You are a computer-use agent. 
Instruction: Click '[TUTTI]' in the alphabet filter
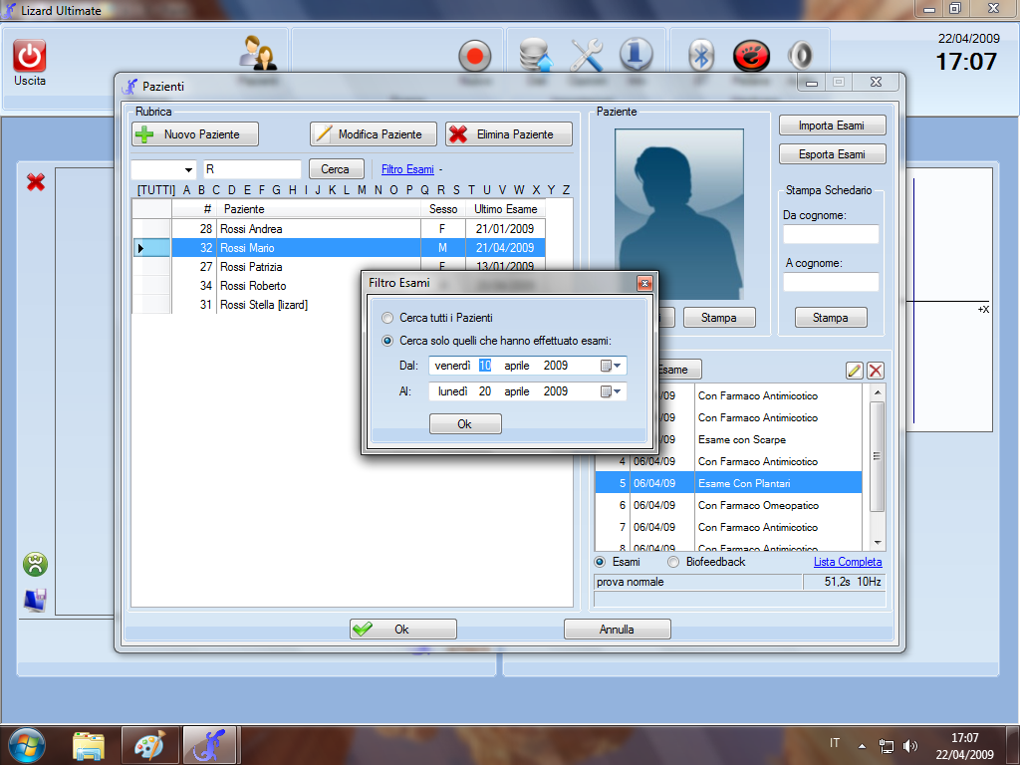tap(155, 190)
